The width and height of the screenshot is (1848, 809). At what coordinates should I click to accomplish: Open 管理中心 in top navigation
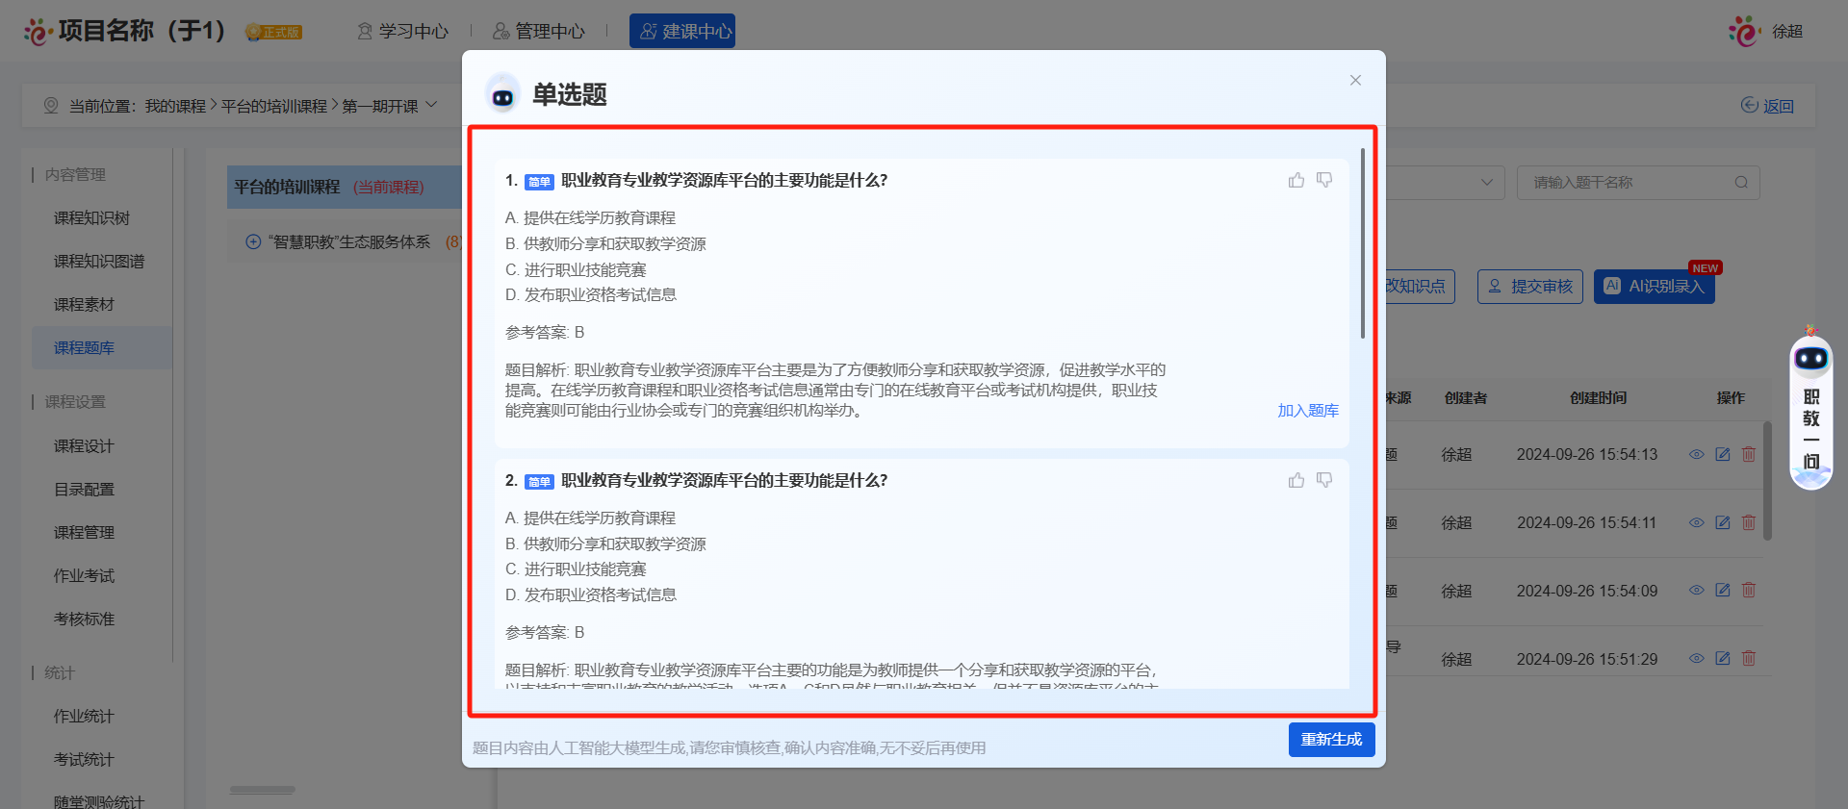tap(539, 32)
